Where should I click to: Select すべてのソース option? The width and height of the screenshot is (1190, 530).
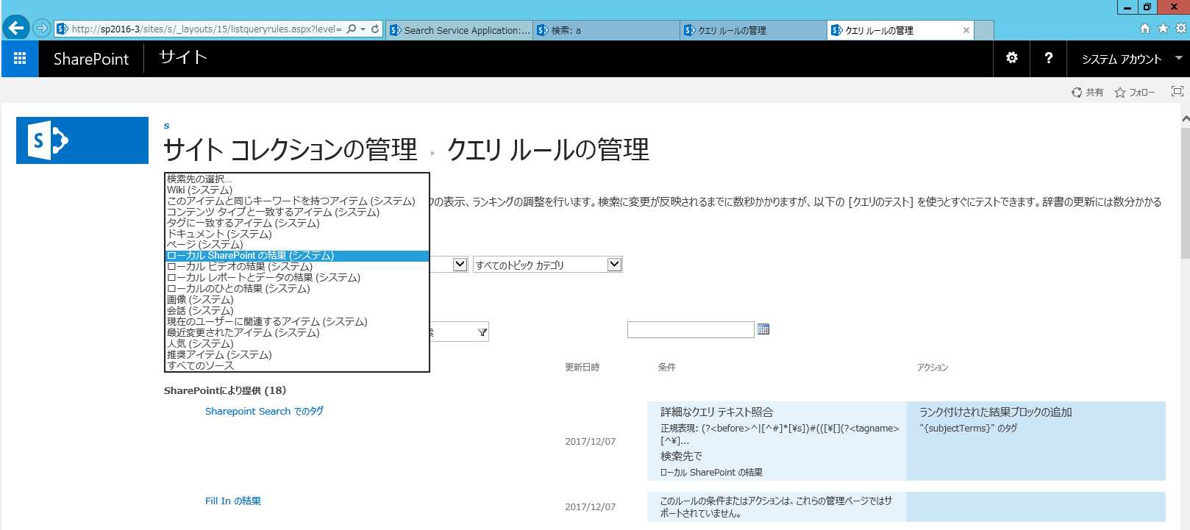pyautogui.click(x=297, y=365)
